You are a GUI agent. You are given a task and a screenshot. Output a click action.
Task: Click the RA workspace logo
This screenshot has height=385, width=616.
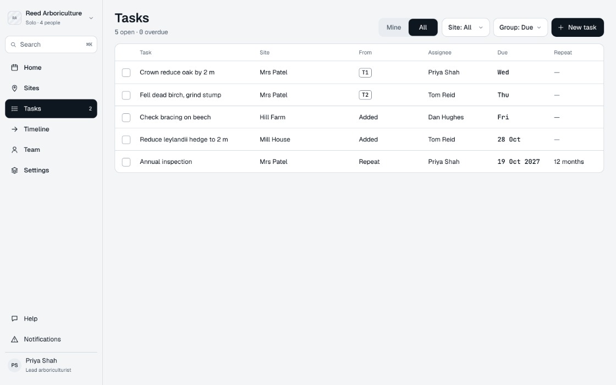(x=14, y=18)
